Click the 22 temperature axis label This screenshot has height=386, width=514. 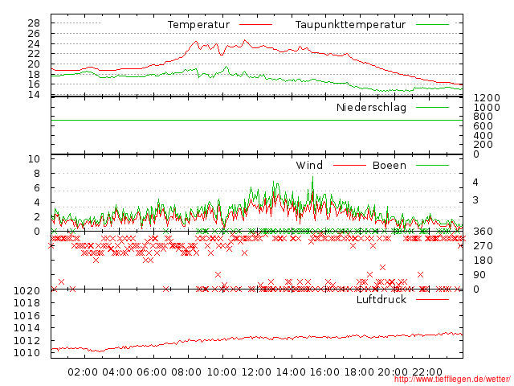[34, 54]
